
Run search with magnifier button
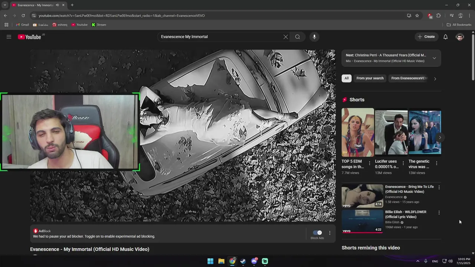point(298,37)
